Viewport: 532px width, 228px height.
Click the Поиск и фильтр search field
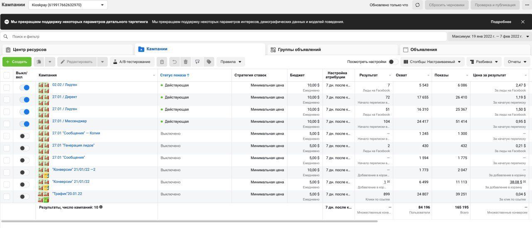point(224,36)
